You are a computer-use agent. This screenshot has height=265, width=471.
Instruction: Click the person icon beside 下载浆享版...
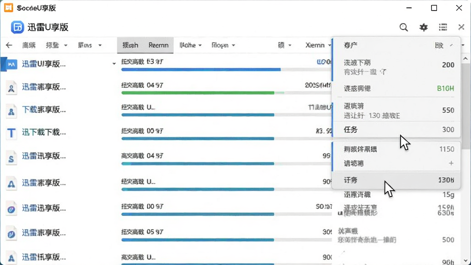(11, 111)
